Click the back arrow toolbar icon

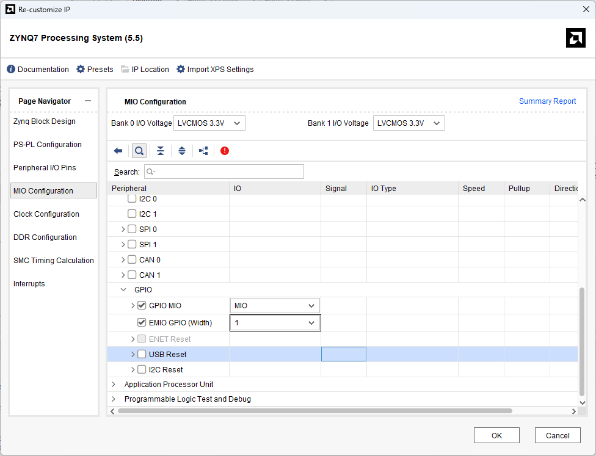pyautogui.click(x=118, y=151)
